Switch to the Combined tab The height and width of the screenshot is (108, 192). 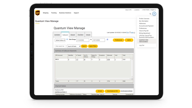57,35
